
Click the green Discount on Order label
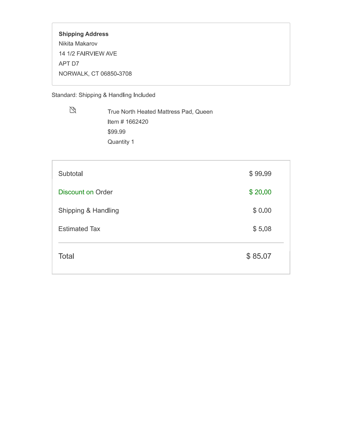(86, 192)
